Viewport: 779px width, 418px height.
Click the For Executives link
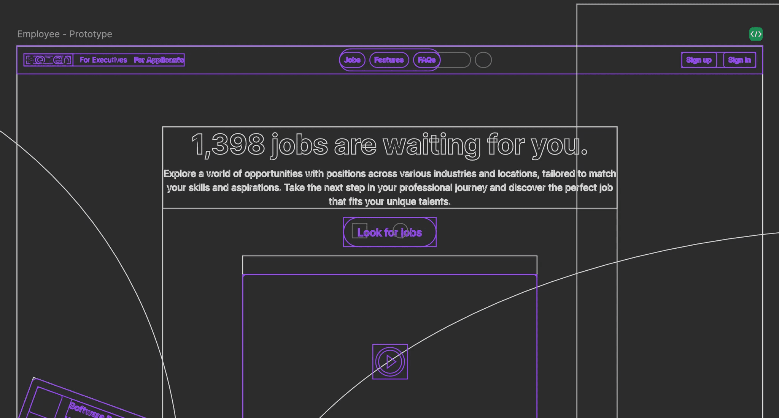pyautogui.click(x=103, y=60)
